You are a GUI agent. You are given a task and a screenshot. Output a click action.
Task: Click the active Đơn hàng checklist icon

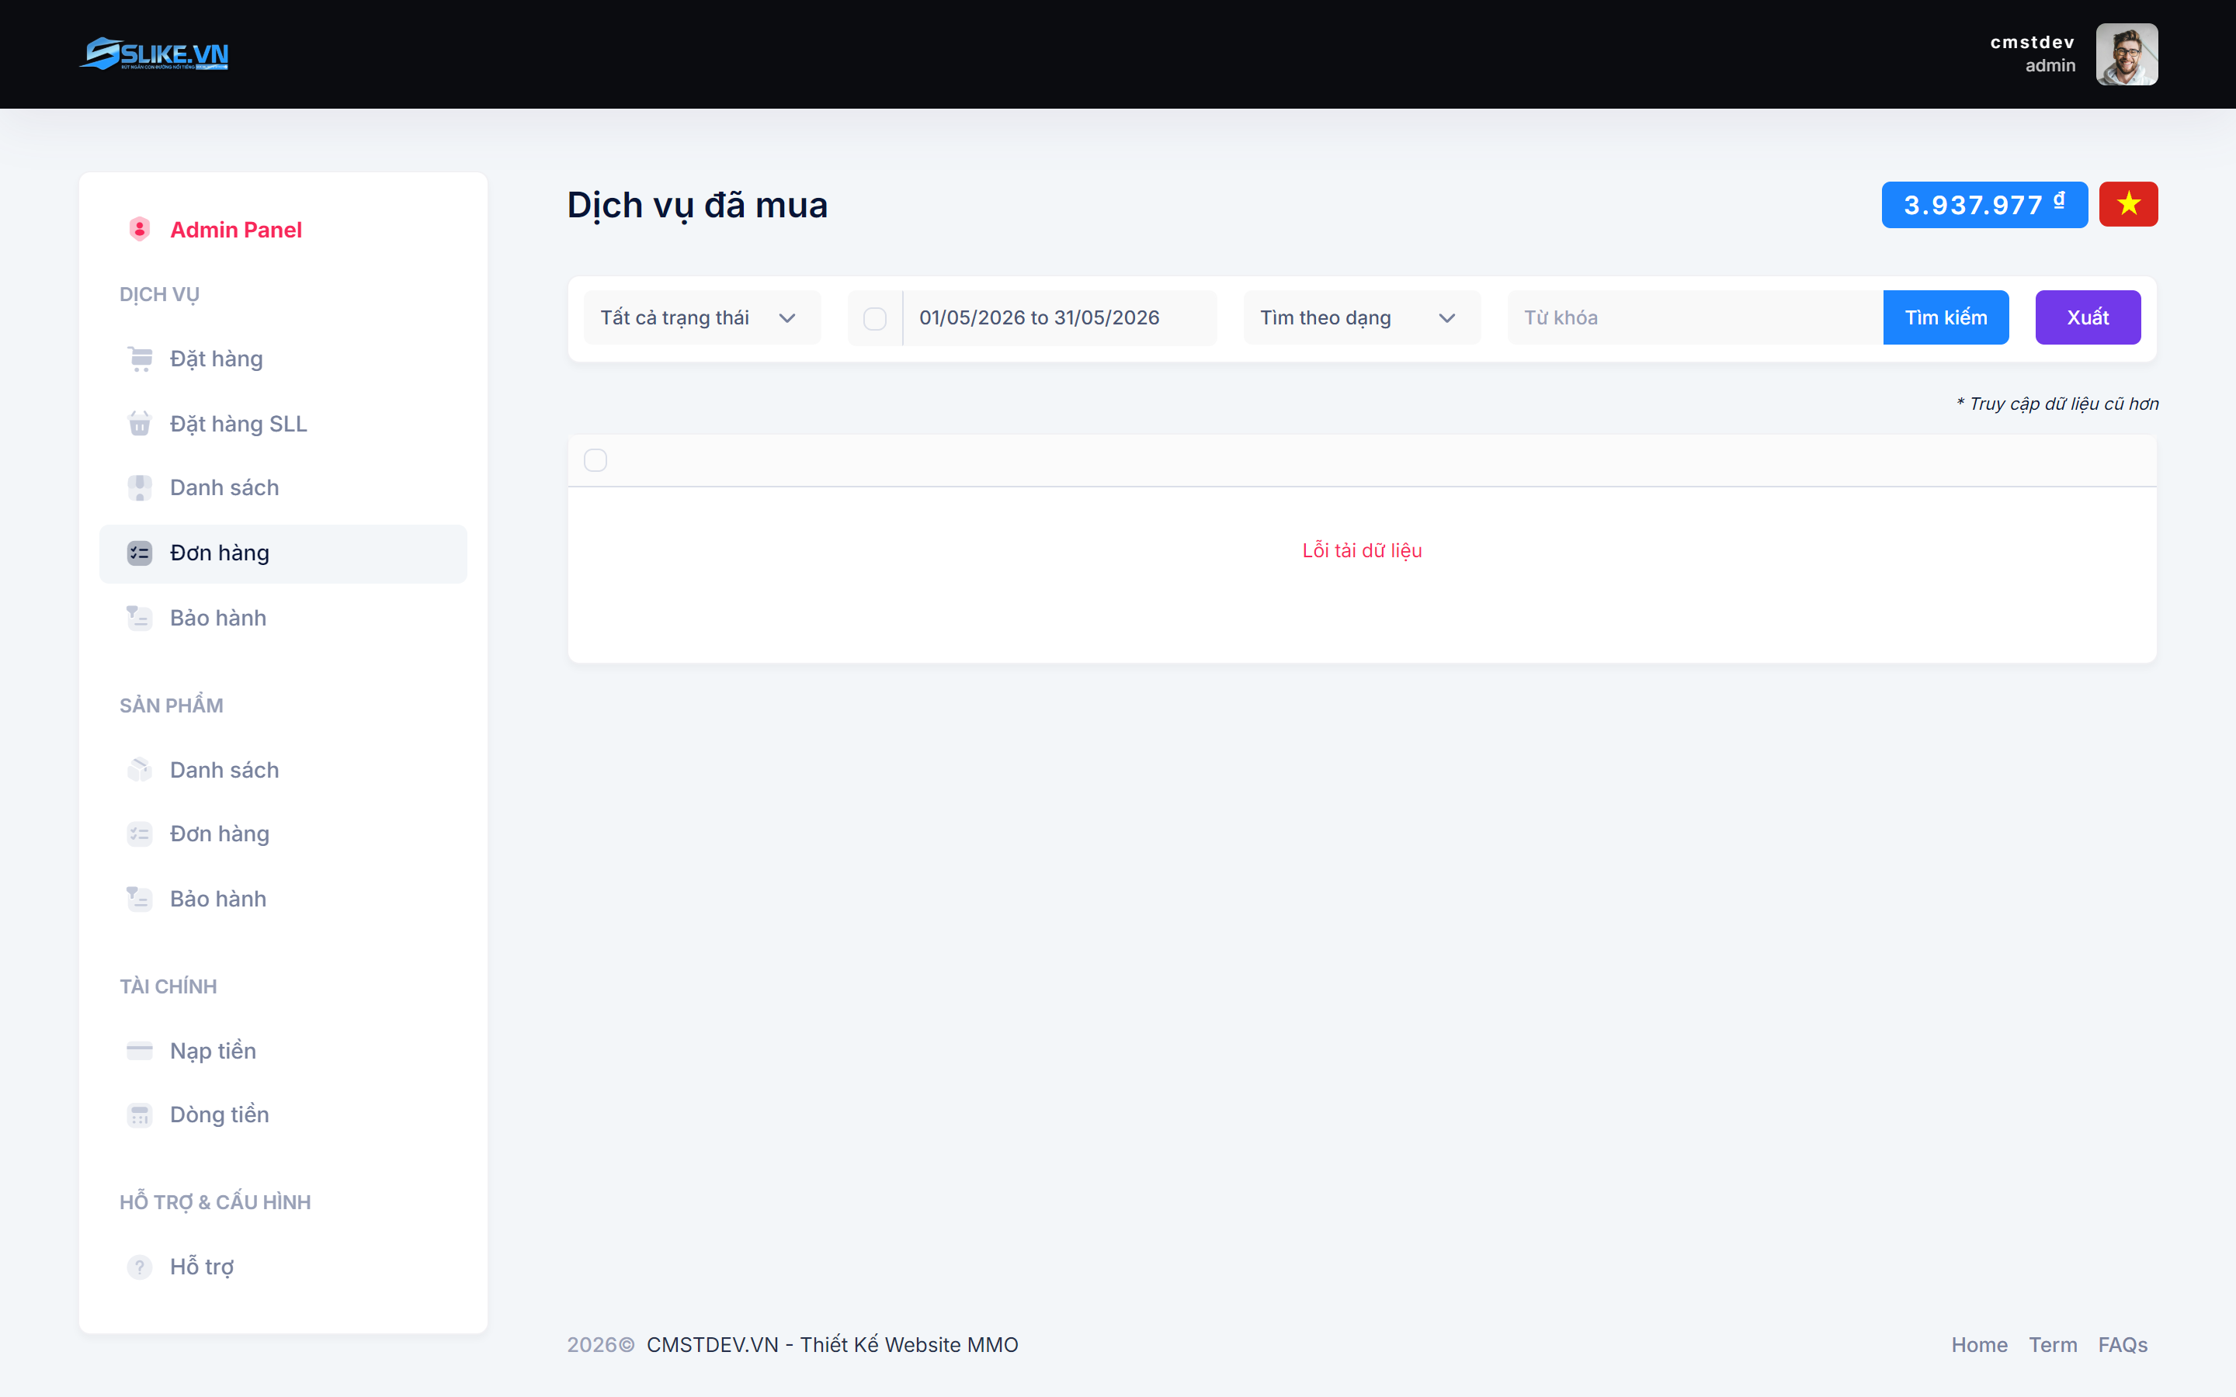[140, 553]
